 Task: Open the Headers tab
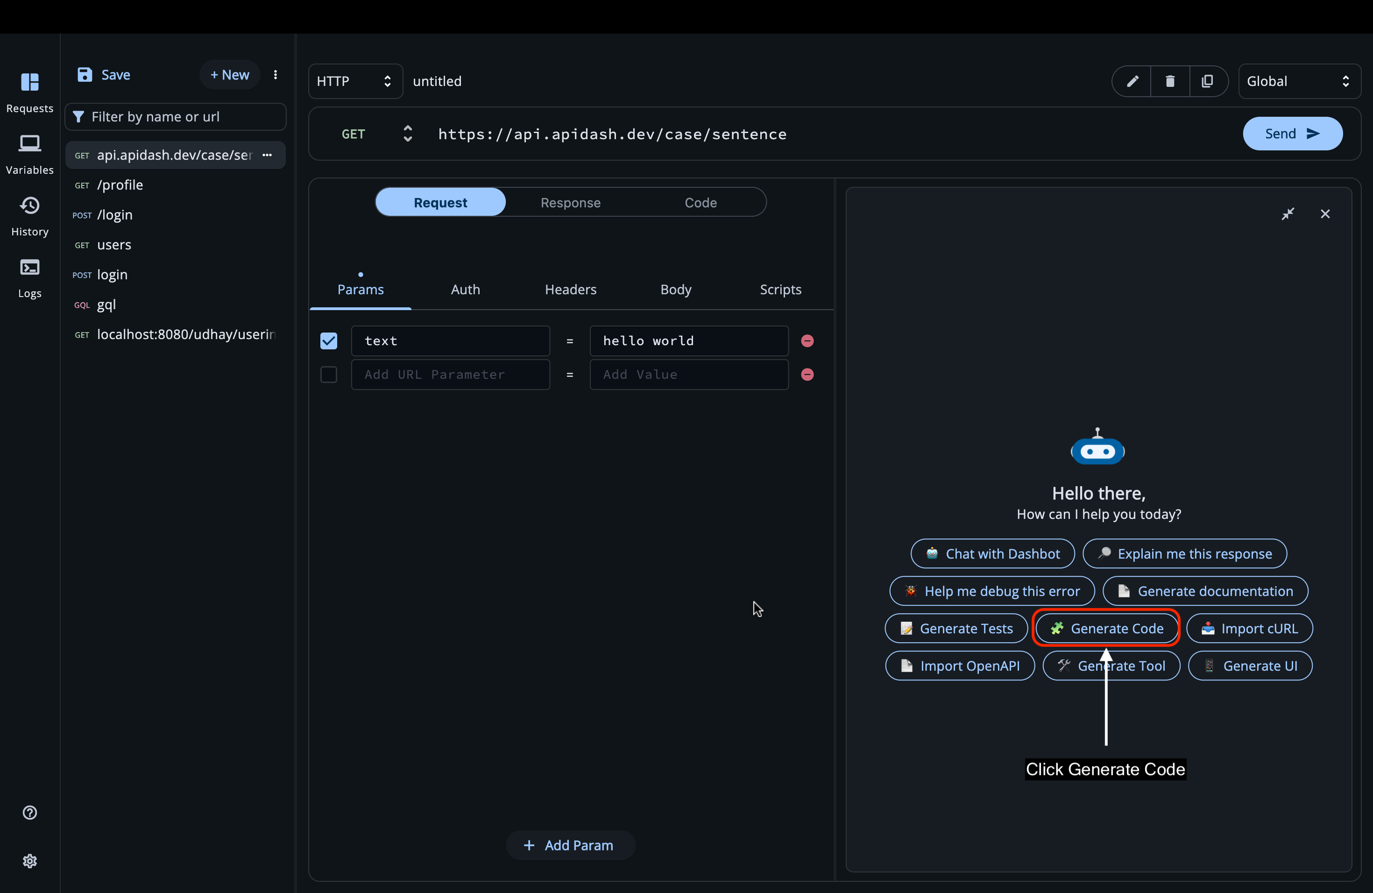tap(571, 290)
